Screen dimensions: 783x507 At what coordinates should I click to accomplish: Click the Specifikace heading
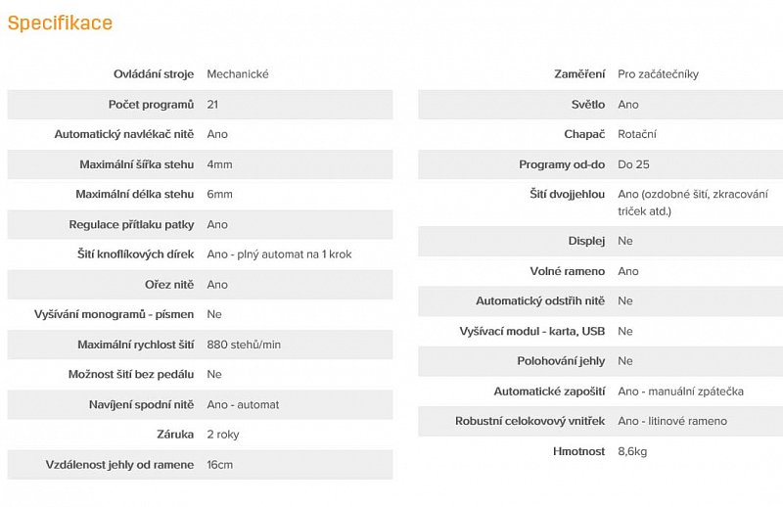tap(60, 23)
